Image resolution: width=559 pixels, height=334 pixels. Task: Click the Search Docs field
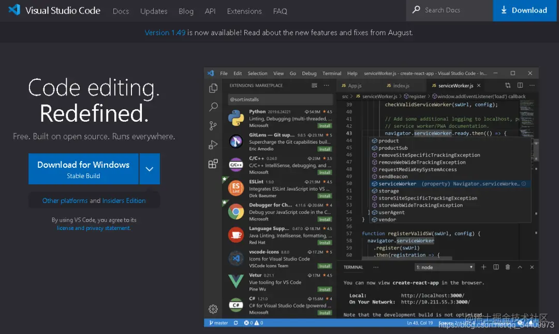click(x=450, y=10)
